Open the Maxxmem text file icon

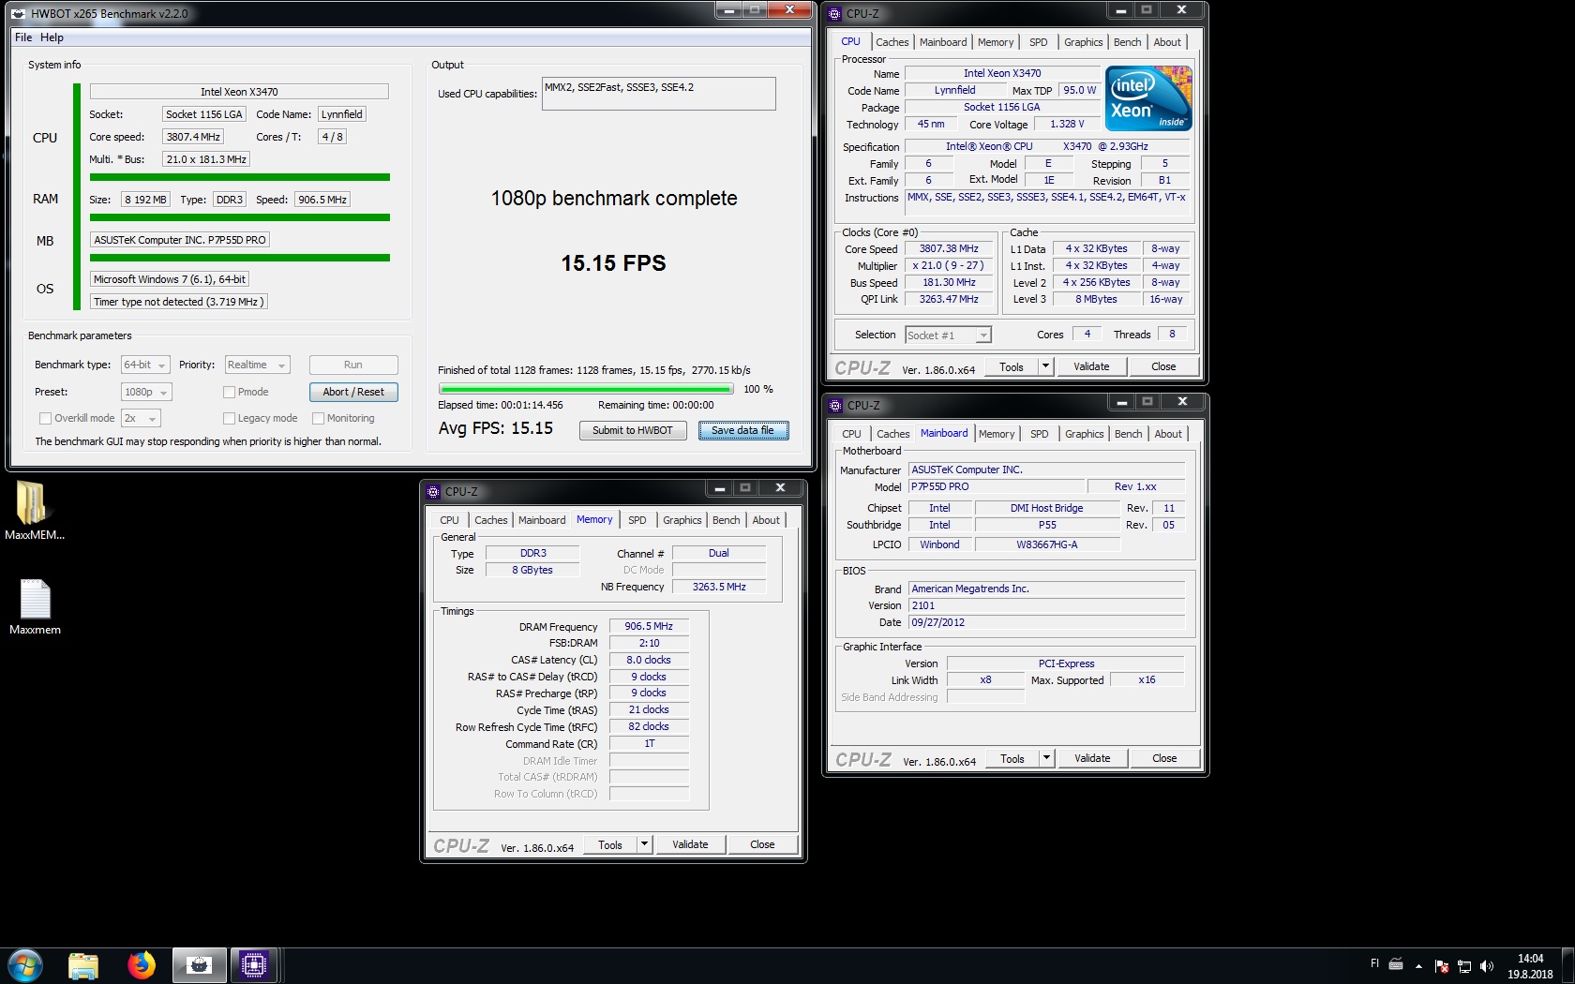pos(35,606)
